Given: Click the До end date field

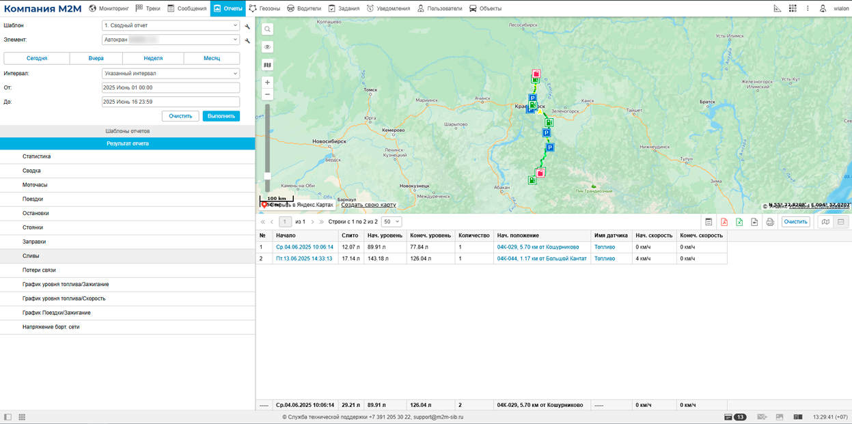Looking at the screenshot, I should (171, 102).
